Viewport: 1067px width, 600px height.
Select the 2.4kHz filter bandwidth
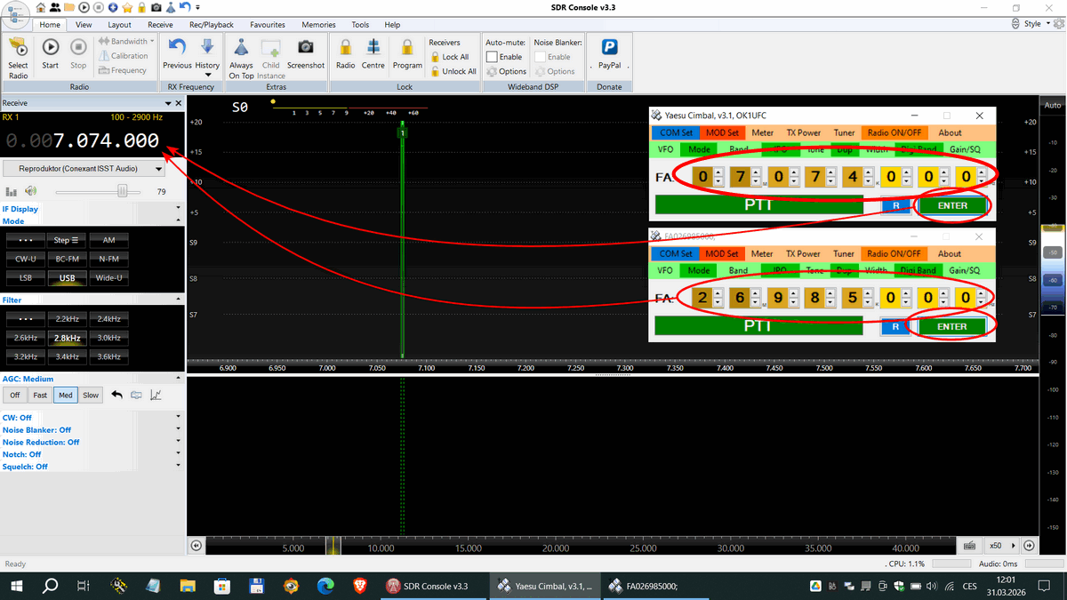tap(108, 318)
